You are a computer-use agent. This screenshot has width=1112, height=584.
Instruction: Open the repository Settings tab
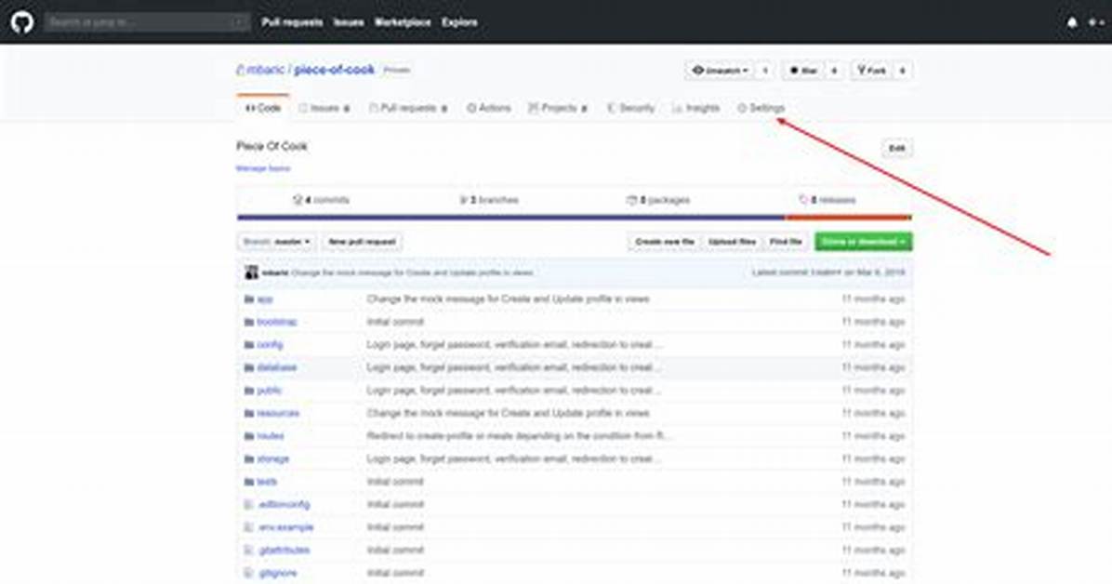[x=761, y=108]
